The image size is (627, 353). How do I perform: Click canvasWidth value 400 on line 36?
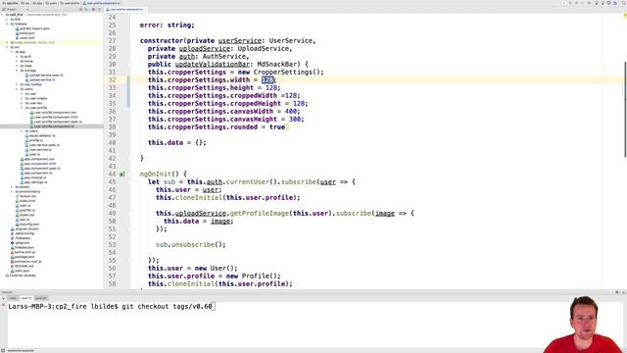coord(291,111)
